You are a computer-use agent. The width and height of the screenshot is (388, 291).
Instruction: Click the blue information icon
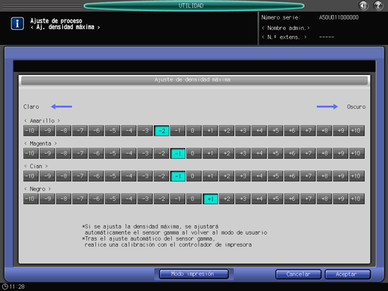tap(17, 23)
